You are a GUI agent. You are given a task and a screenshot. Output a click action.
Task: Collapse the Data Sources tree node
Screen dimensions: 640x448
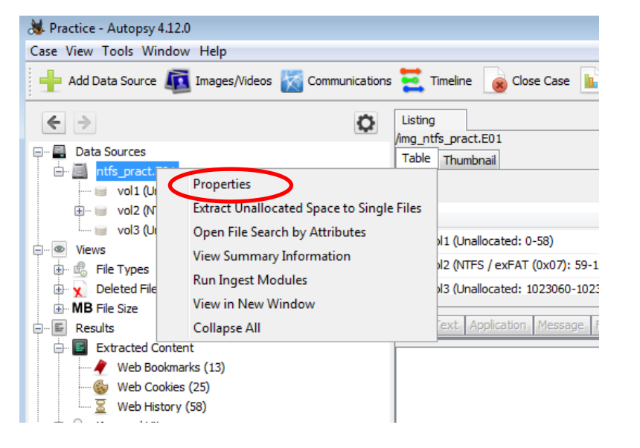click(x=38, y=152)
